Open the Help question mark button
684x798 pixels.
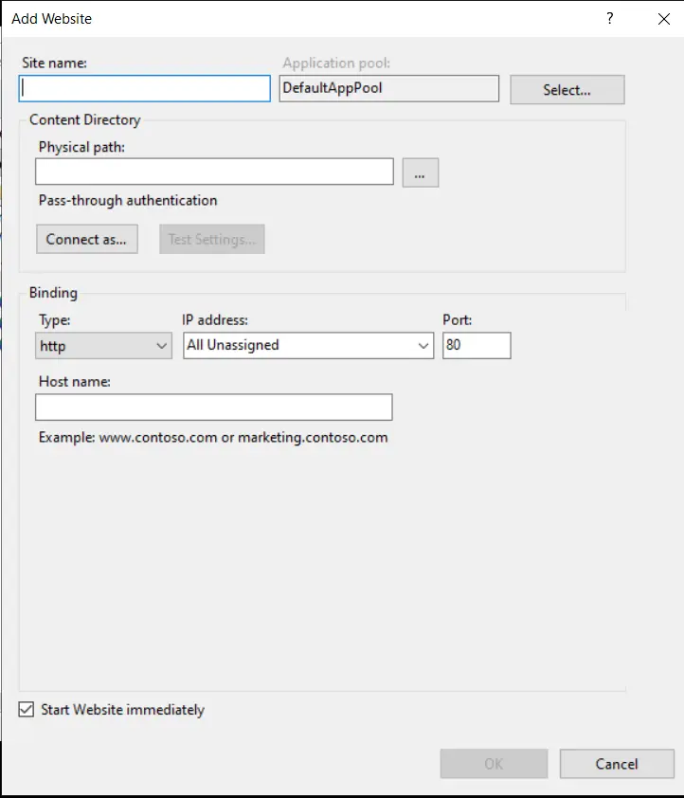[610, 18]
